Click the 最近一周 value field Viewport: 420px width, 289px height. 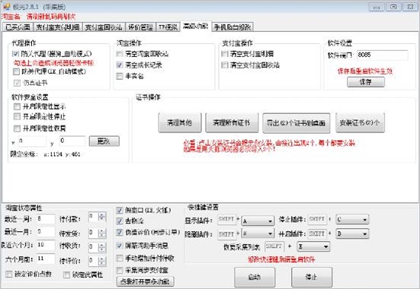click(x=46, y=219)
